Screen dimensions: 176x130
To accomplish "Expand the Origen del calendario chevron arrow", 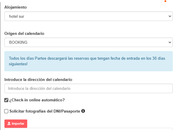I will (170, 42).
